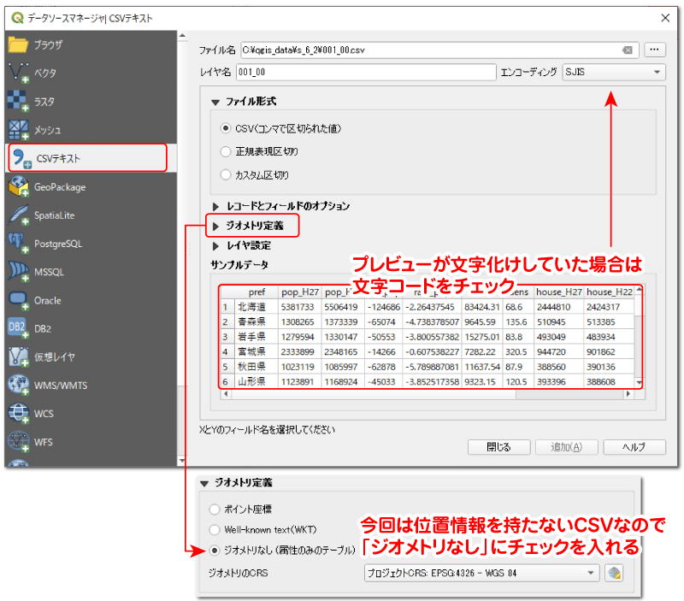
Task: Select ジオメトリなし (属性のみのテーブル) radio button
Action: tap(215, 551)
